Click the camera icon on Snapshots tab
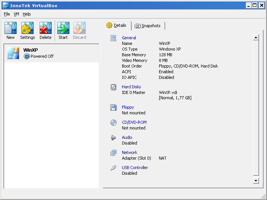267x200 pixels. (x=137, y=26)
